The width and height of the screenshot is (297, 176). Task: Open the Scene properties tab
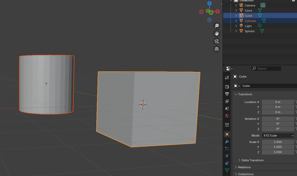[227, 108]
